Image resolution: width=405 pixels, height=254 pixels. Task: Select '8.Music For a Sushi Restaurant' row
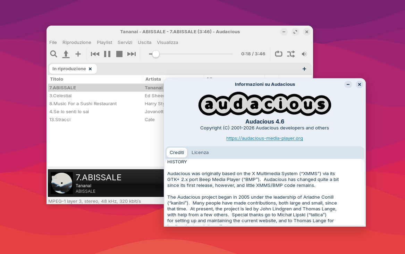pyautogui.click(x=106, y=103)
